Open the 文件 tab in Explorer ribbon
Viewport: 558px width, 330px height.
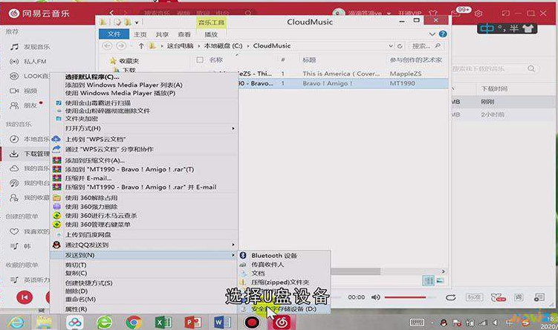tap(114, 34)
